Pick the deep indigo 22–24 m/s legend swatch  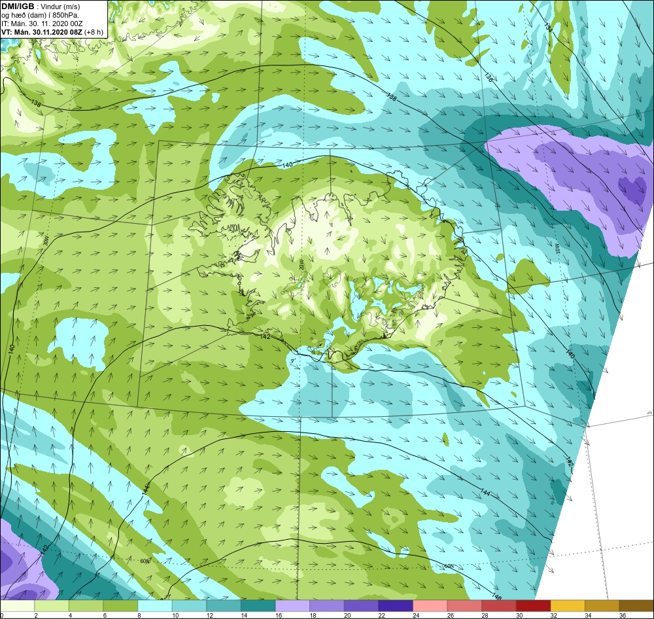pyautogui.click(x=396, y=606)
